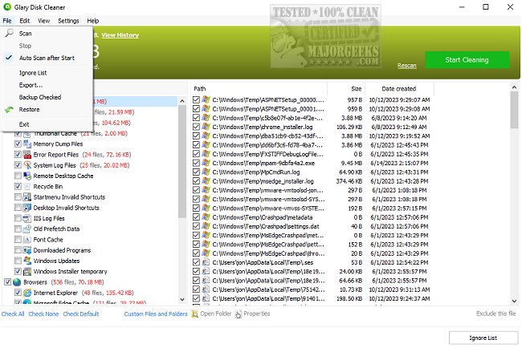This screenshot has height=348, width=522.
Task: Open the View History link
Action: (120, 35)
